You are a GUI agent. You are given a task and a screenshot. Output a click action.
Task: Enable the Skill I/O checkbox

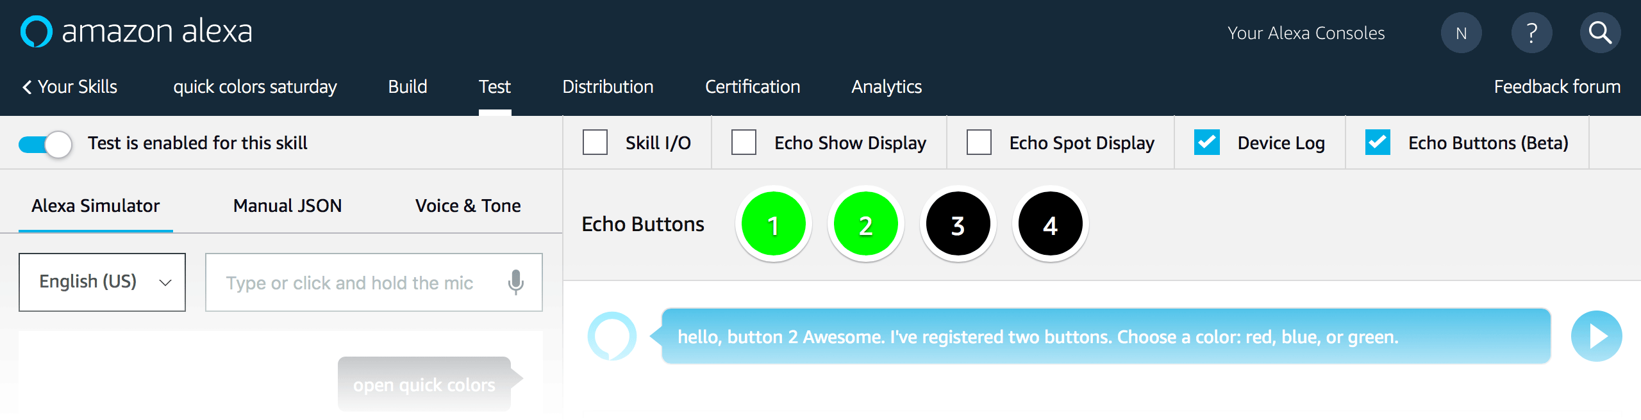[x=595, y=142]
